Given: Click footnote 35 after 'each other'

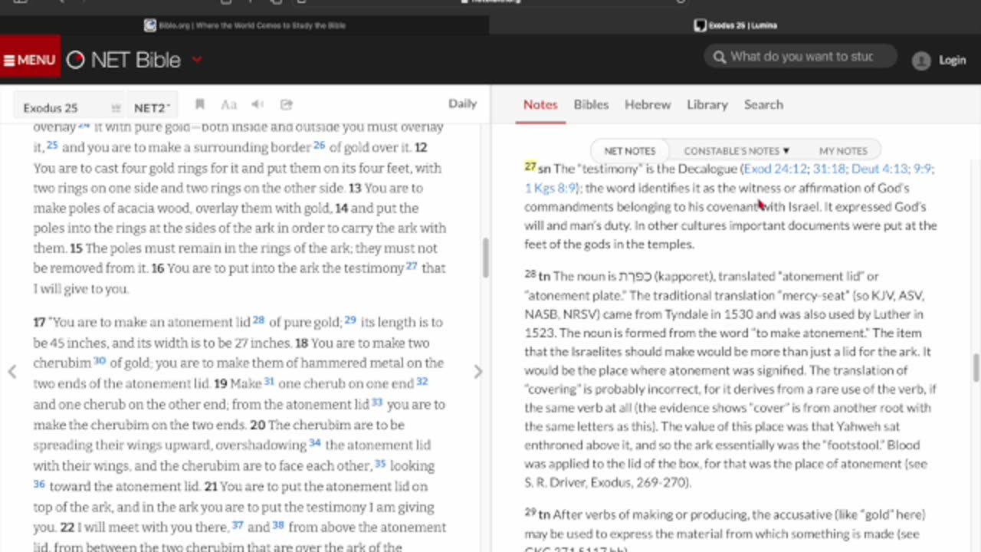Looking at the screenshot, I should pyautogui.click(x=380, y=464).
